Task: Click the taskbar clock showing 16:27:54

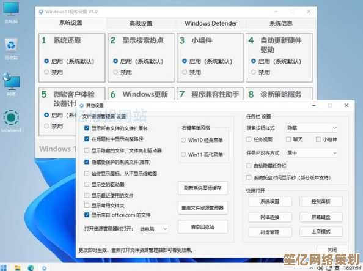Action: [353, 268]
